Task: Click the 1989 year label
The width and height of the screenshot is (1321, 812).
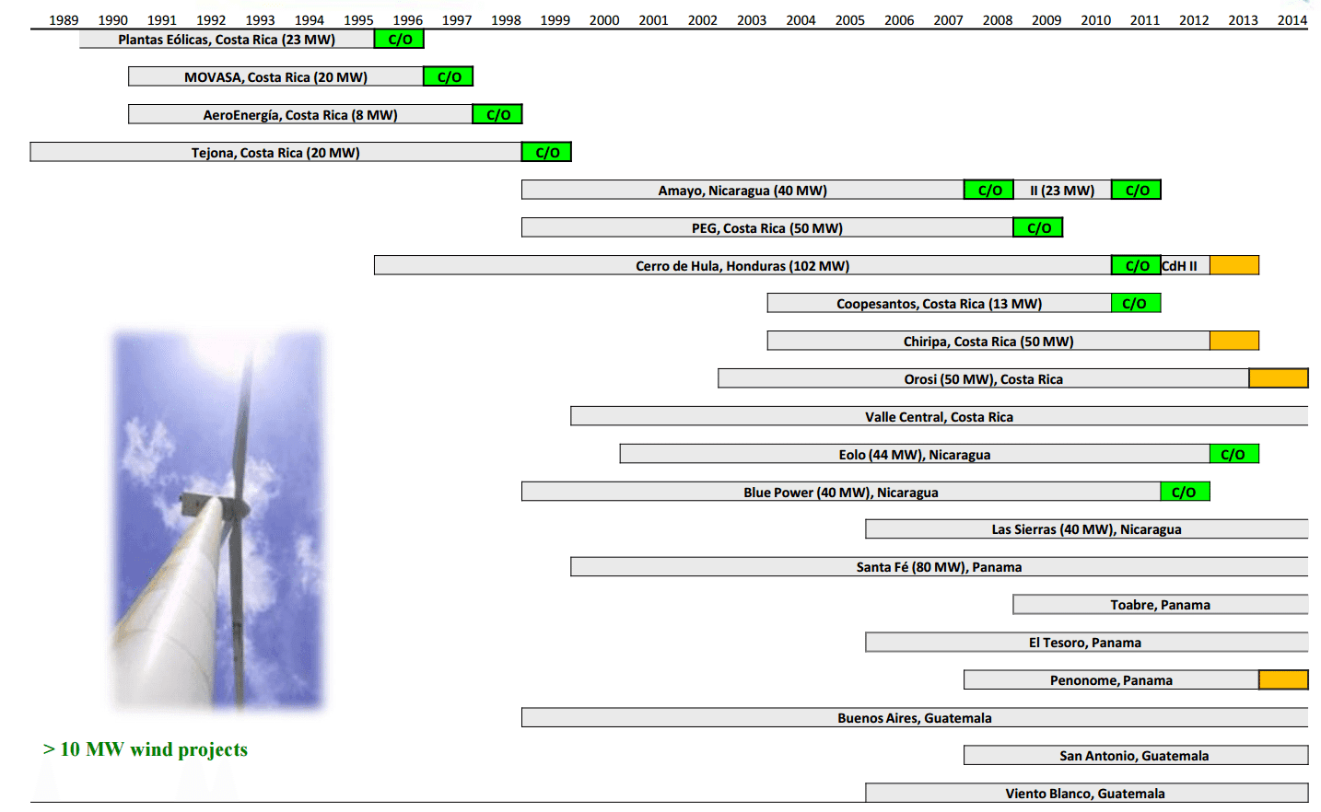Action: 64,20
